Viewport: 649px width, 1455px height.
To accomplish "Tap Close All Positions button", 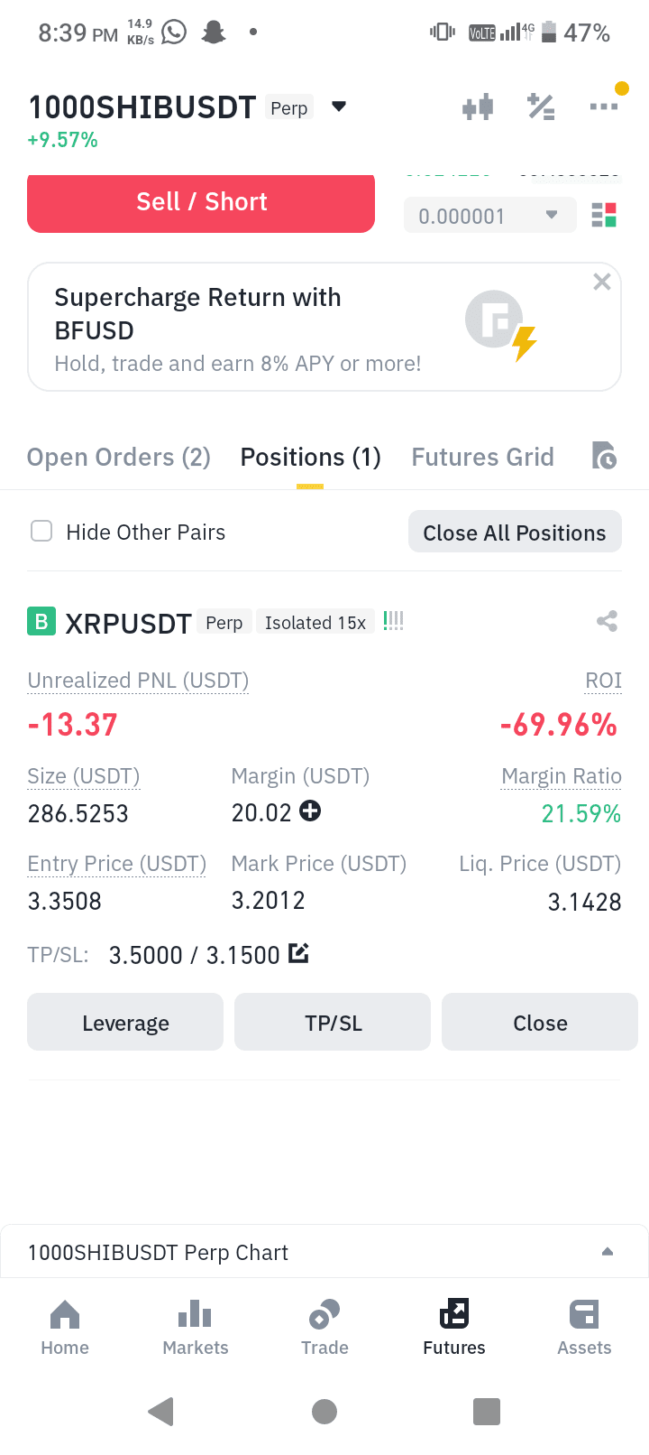I will [x=515, y=533].
